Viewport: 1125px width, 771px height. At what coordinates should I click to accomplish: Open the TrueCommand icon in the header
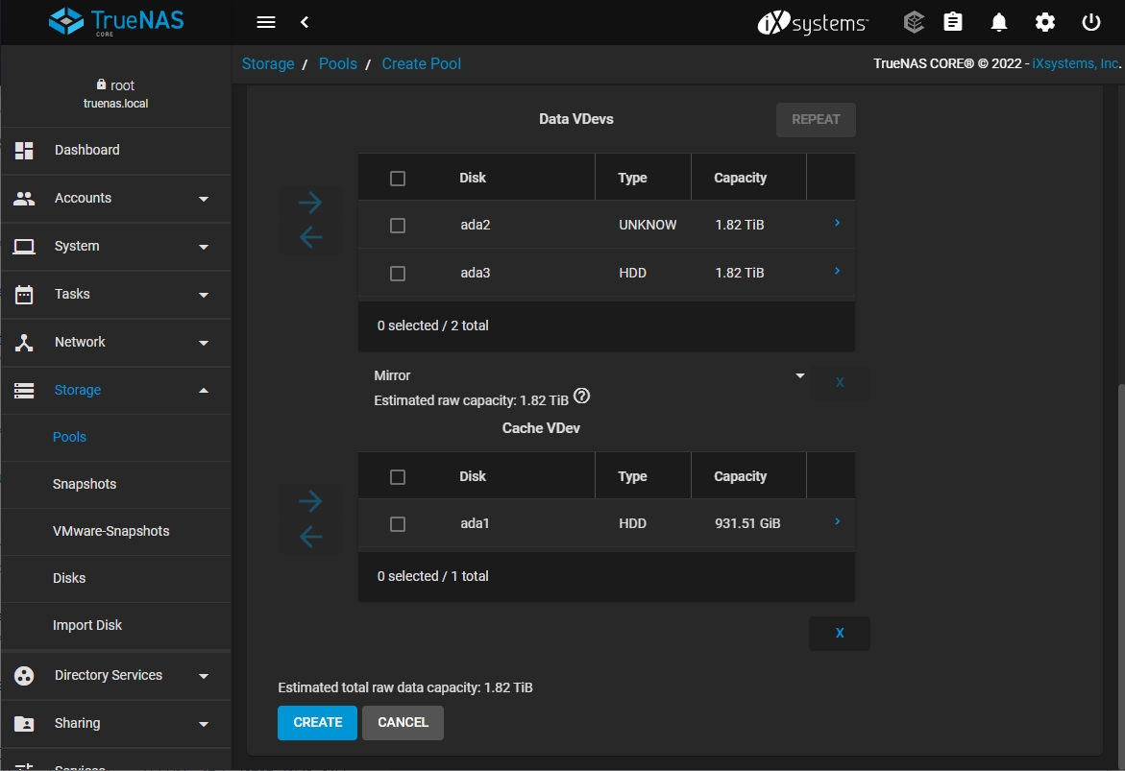pos(914,22)
